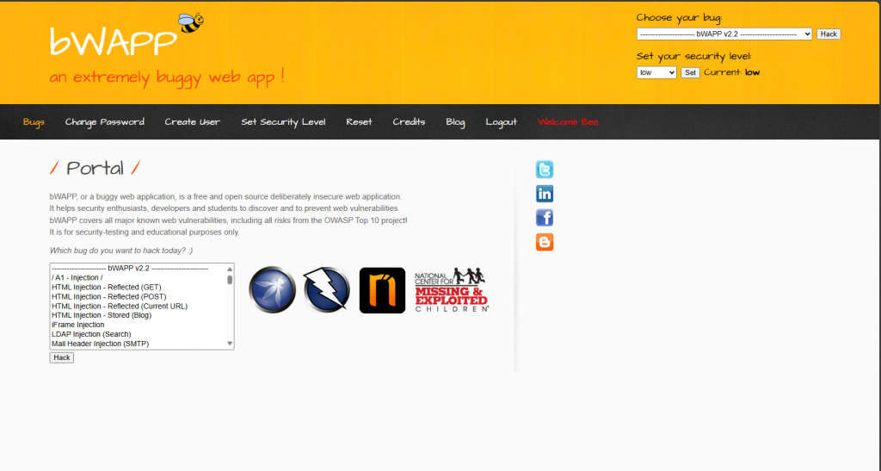This screenshot has height=471, width=881.
Task: Click the 'Set your security level:' label
Action: coord(694,56)
